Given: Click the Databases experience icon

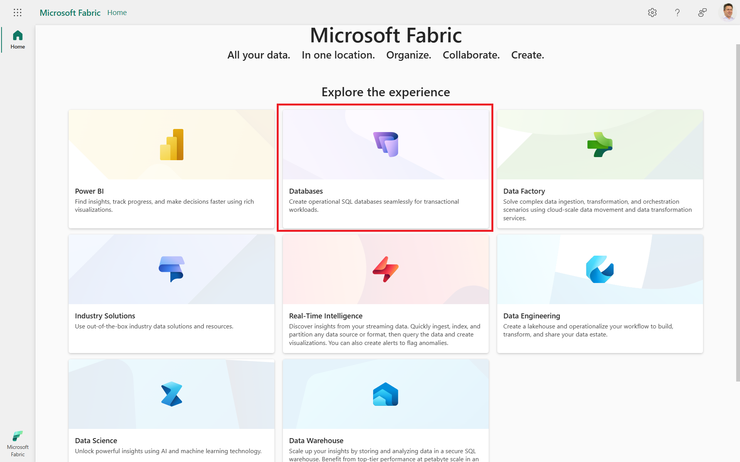Looking at the screenshot, I should (x=385, y=144).
